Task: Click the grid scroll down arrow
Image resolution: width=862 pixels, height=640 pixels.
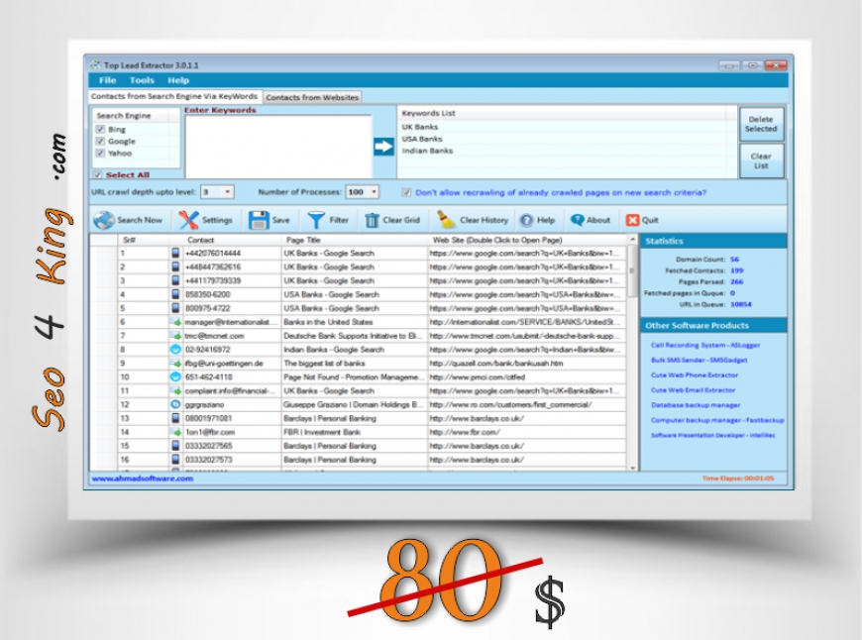Action: [x=632, y=468]
